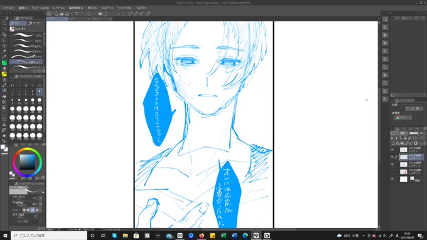Expand the effect icons dropdown arrow in Layer Property
This screenshot has height=240, width=427.
point(421,108)
